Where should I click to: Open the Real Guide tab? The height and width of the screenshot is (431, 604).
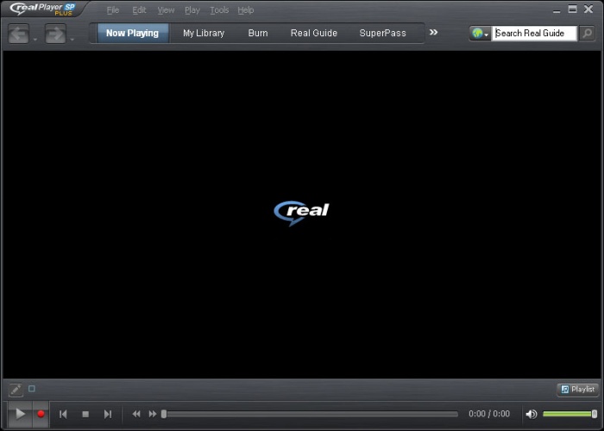(x=314, y=33)
